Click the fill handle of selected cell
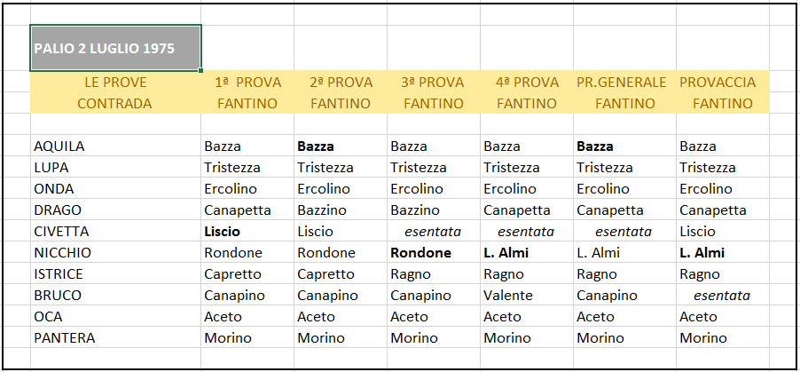The height and width of the screenshot is (372, 800). [201, 70]
